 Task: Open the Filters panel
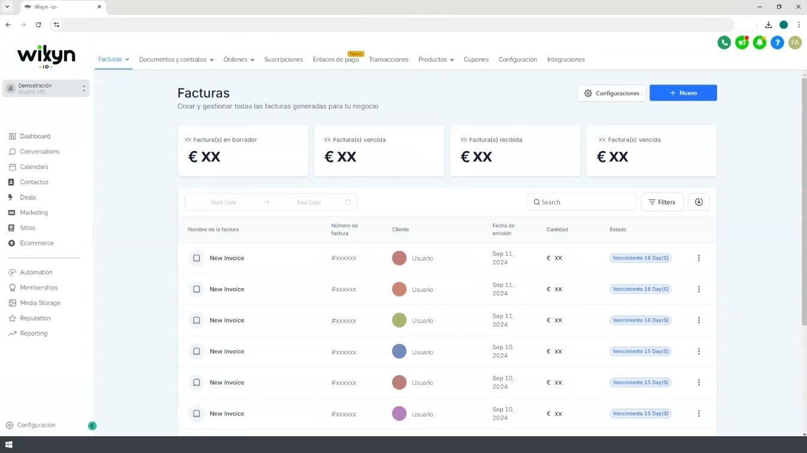pyautogui.click(x=663, y=202)
